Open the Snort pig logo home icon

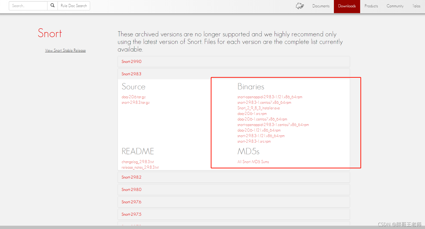pyautogui.click(x=300, y=6)
